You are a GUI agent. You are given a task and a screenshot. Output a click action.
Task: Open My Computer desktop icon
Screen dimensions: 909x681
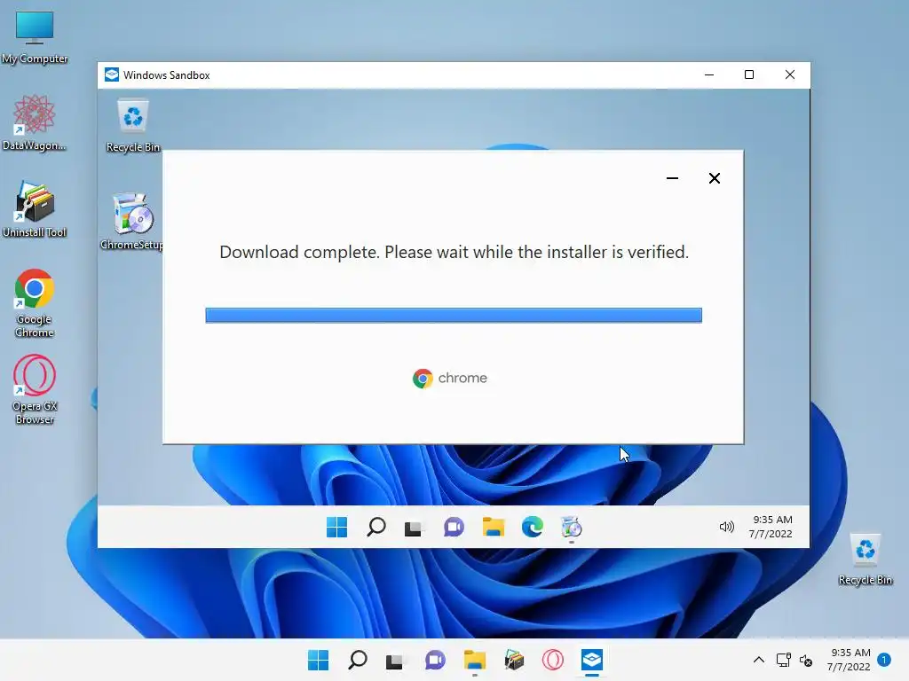pyautogui.click(x=35, y=37)
